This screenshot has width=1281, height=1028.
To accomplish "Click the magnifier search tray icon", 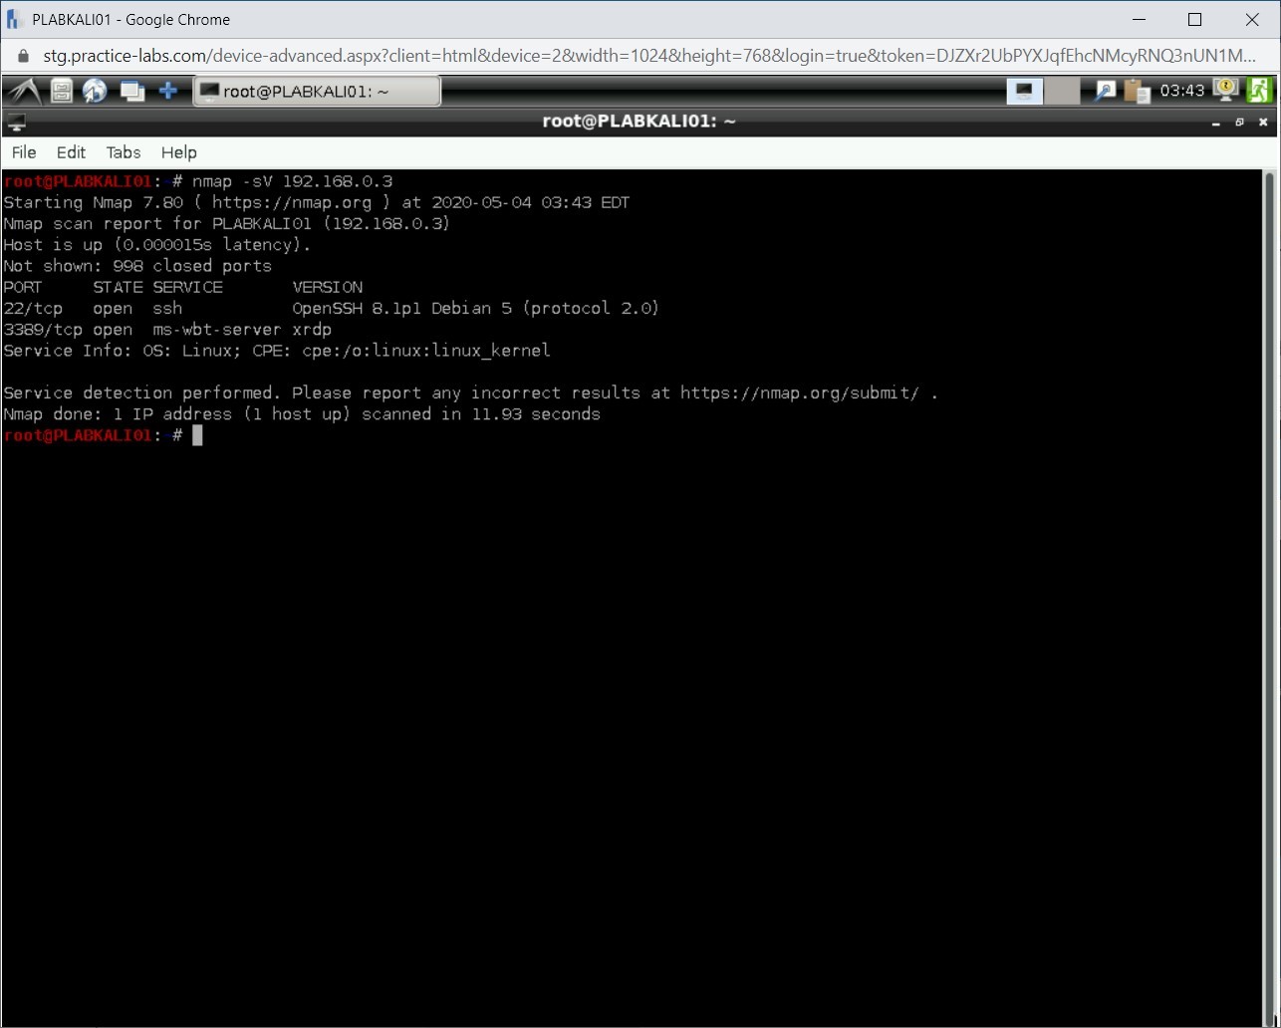I will (x=1105, y=92).
